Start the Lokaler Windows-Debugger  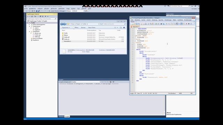click(57, 11)
